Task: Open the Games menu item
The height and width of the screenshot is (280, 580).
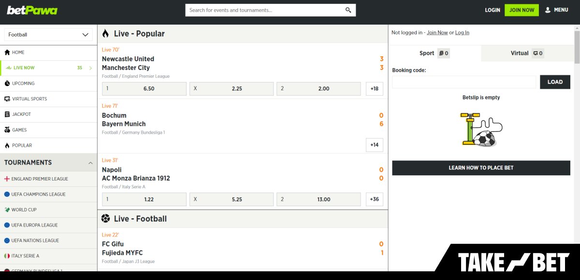Action: pyautogui.click(x=48, y=130)
